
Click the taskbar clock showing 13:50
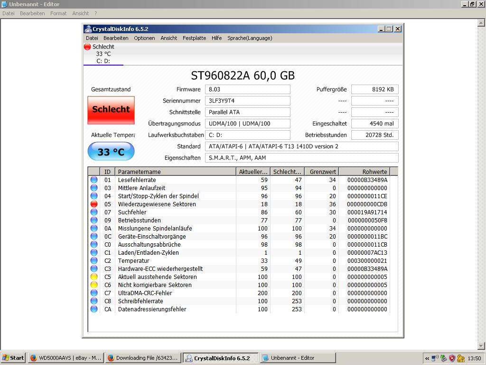point(474,358)
